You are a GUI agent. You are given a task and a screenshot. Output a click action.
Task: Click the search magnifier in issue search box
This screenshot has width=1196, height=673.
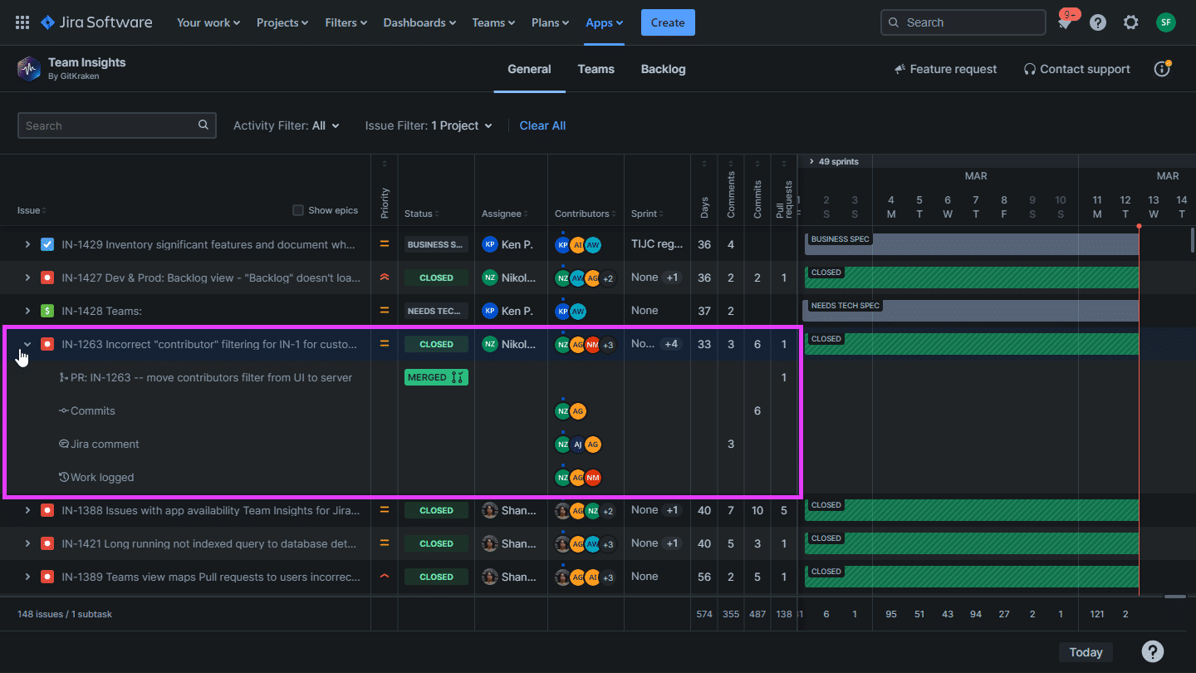coord(203,125)
